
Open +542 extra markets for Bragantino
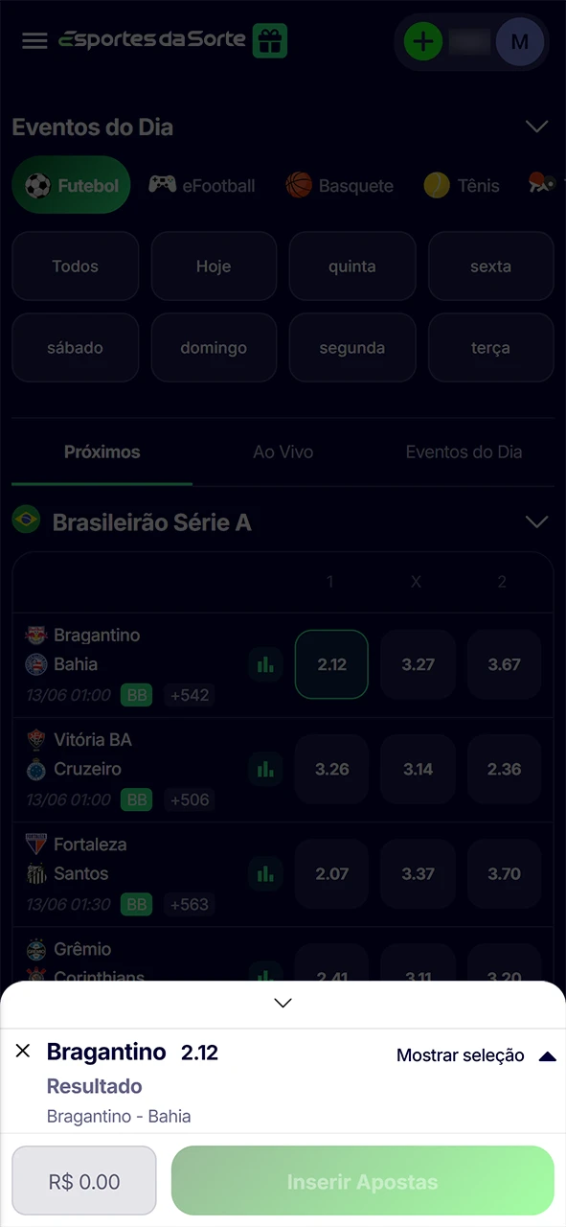click(189, 695)
